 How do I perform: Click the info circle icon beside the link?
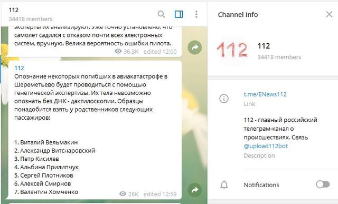pos(224,99)
